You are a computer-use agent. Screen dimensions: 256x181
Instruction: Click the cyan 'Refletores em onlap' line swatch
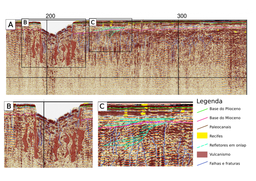pos(202,146)
